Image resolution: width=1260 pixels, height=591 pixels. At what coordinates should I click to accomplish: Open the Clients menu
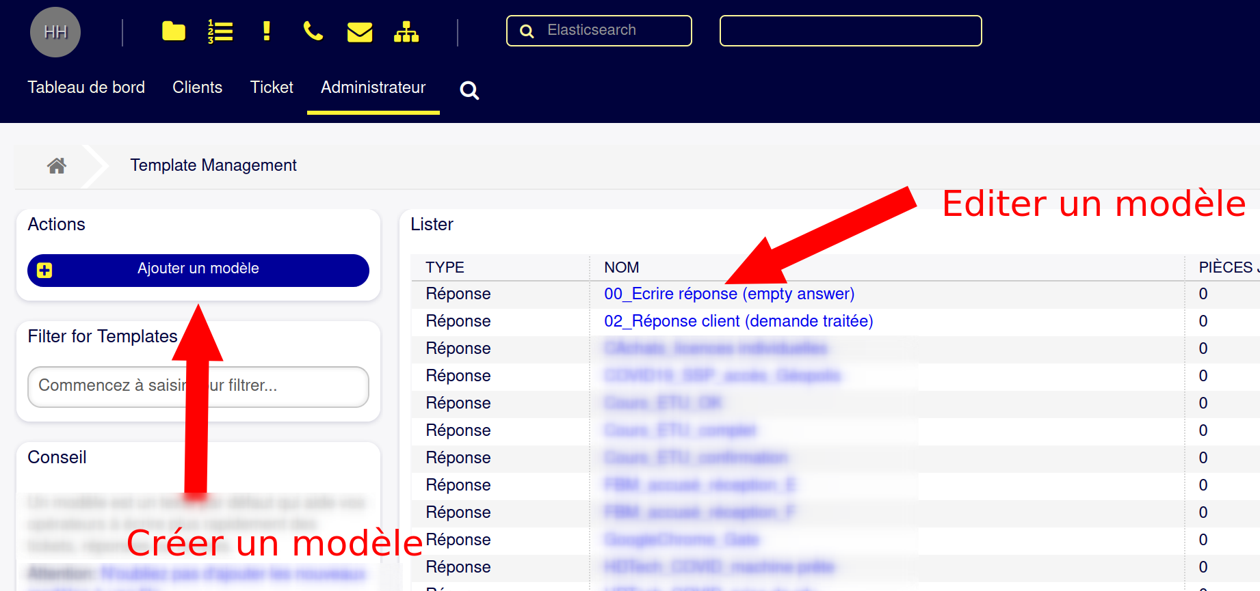click(197, 87)
